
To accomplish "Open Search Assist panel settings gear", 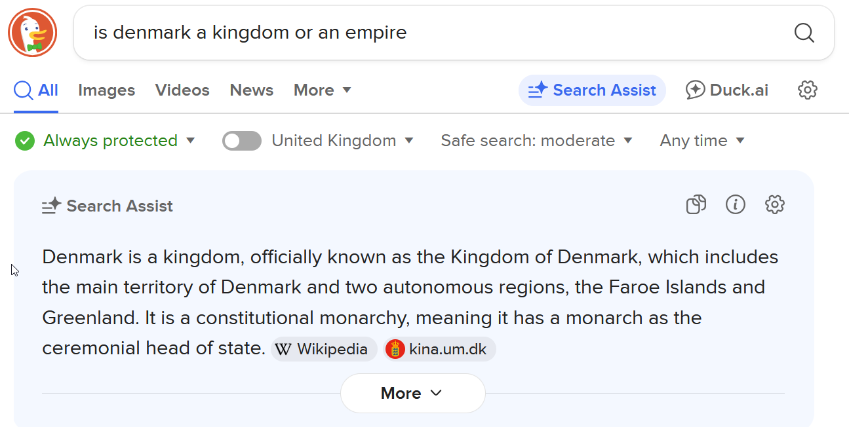I will (775, 205).
